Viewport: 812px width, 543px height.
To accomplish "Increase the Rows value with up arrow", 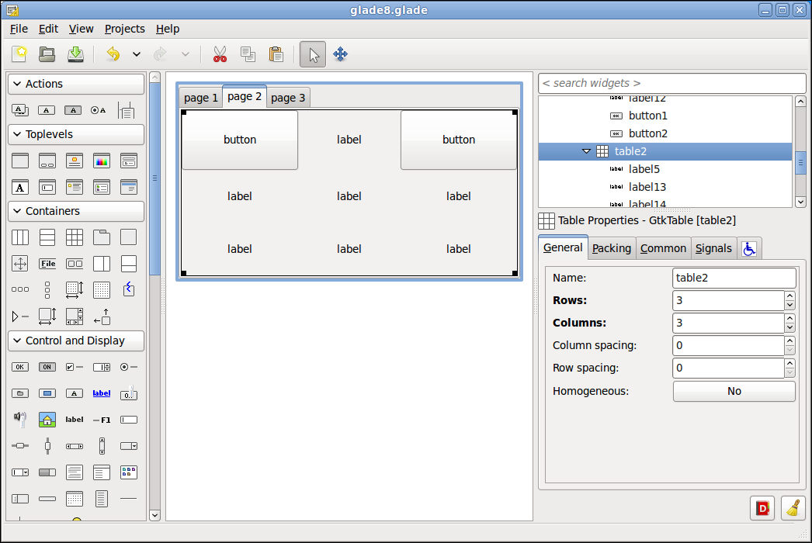I will pos(789,296).
